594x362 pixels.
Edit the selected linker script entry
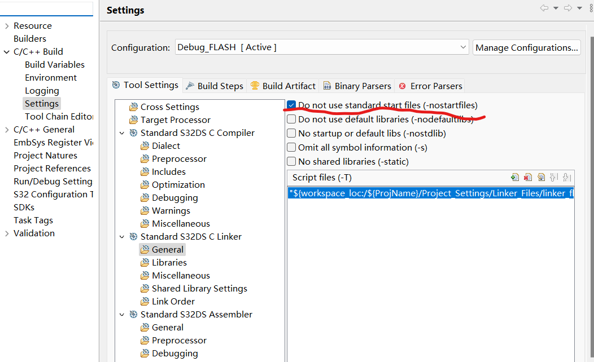[541, 177]
